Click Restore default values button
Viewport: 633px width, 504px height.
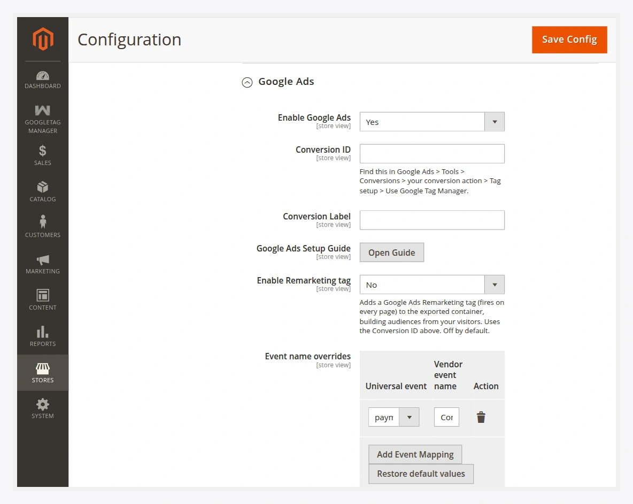421,474
